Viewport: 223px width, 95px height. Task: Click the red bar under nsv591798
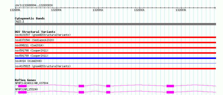[115, 53]
